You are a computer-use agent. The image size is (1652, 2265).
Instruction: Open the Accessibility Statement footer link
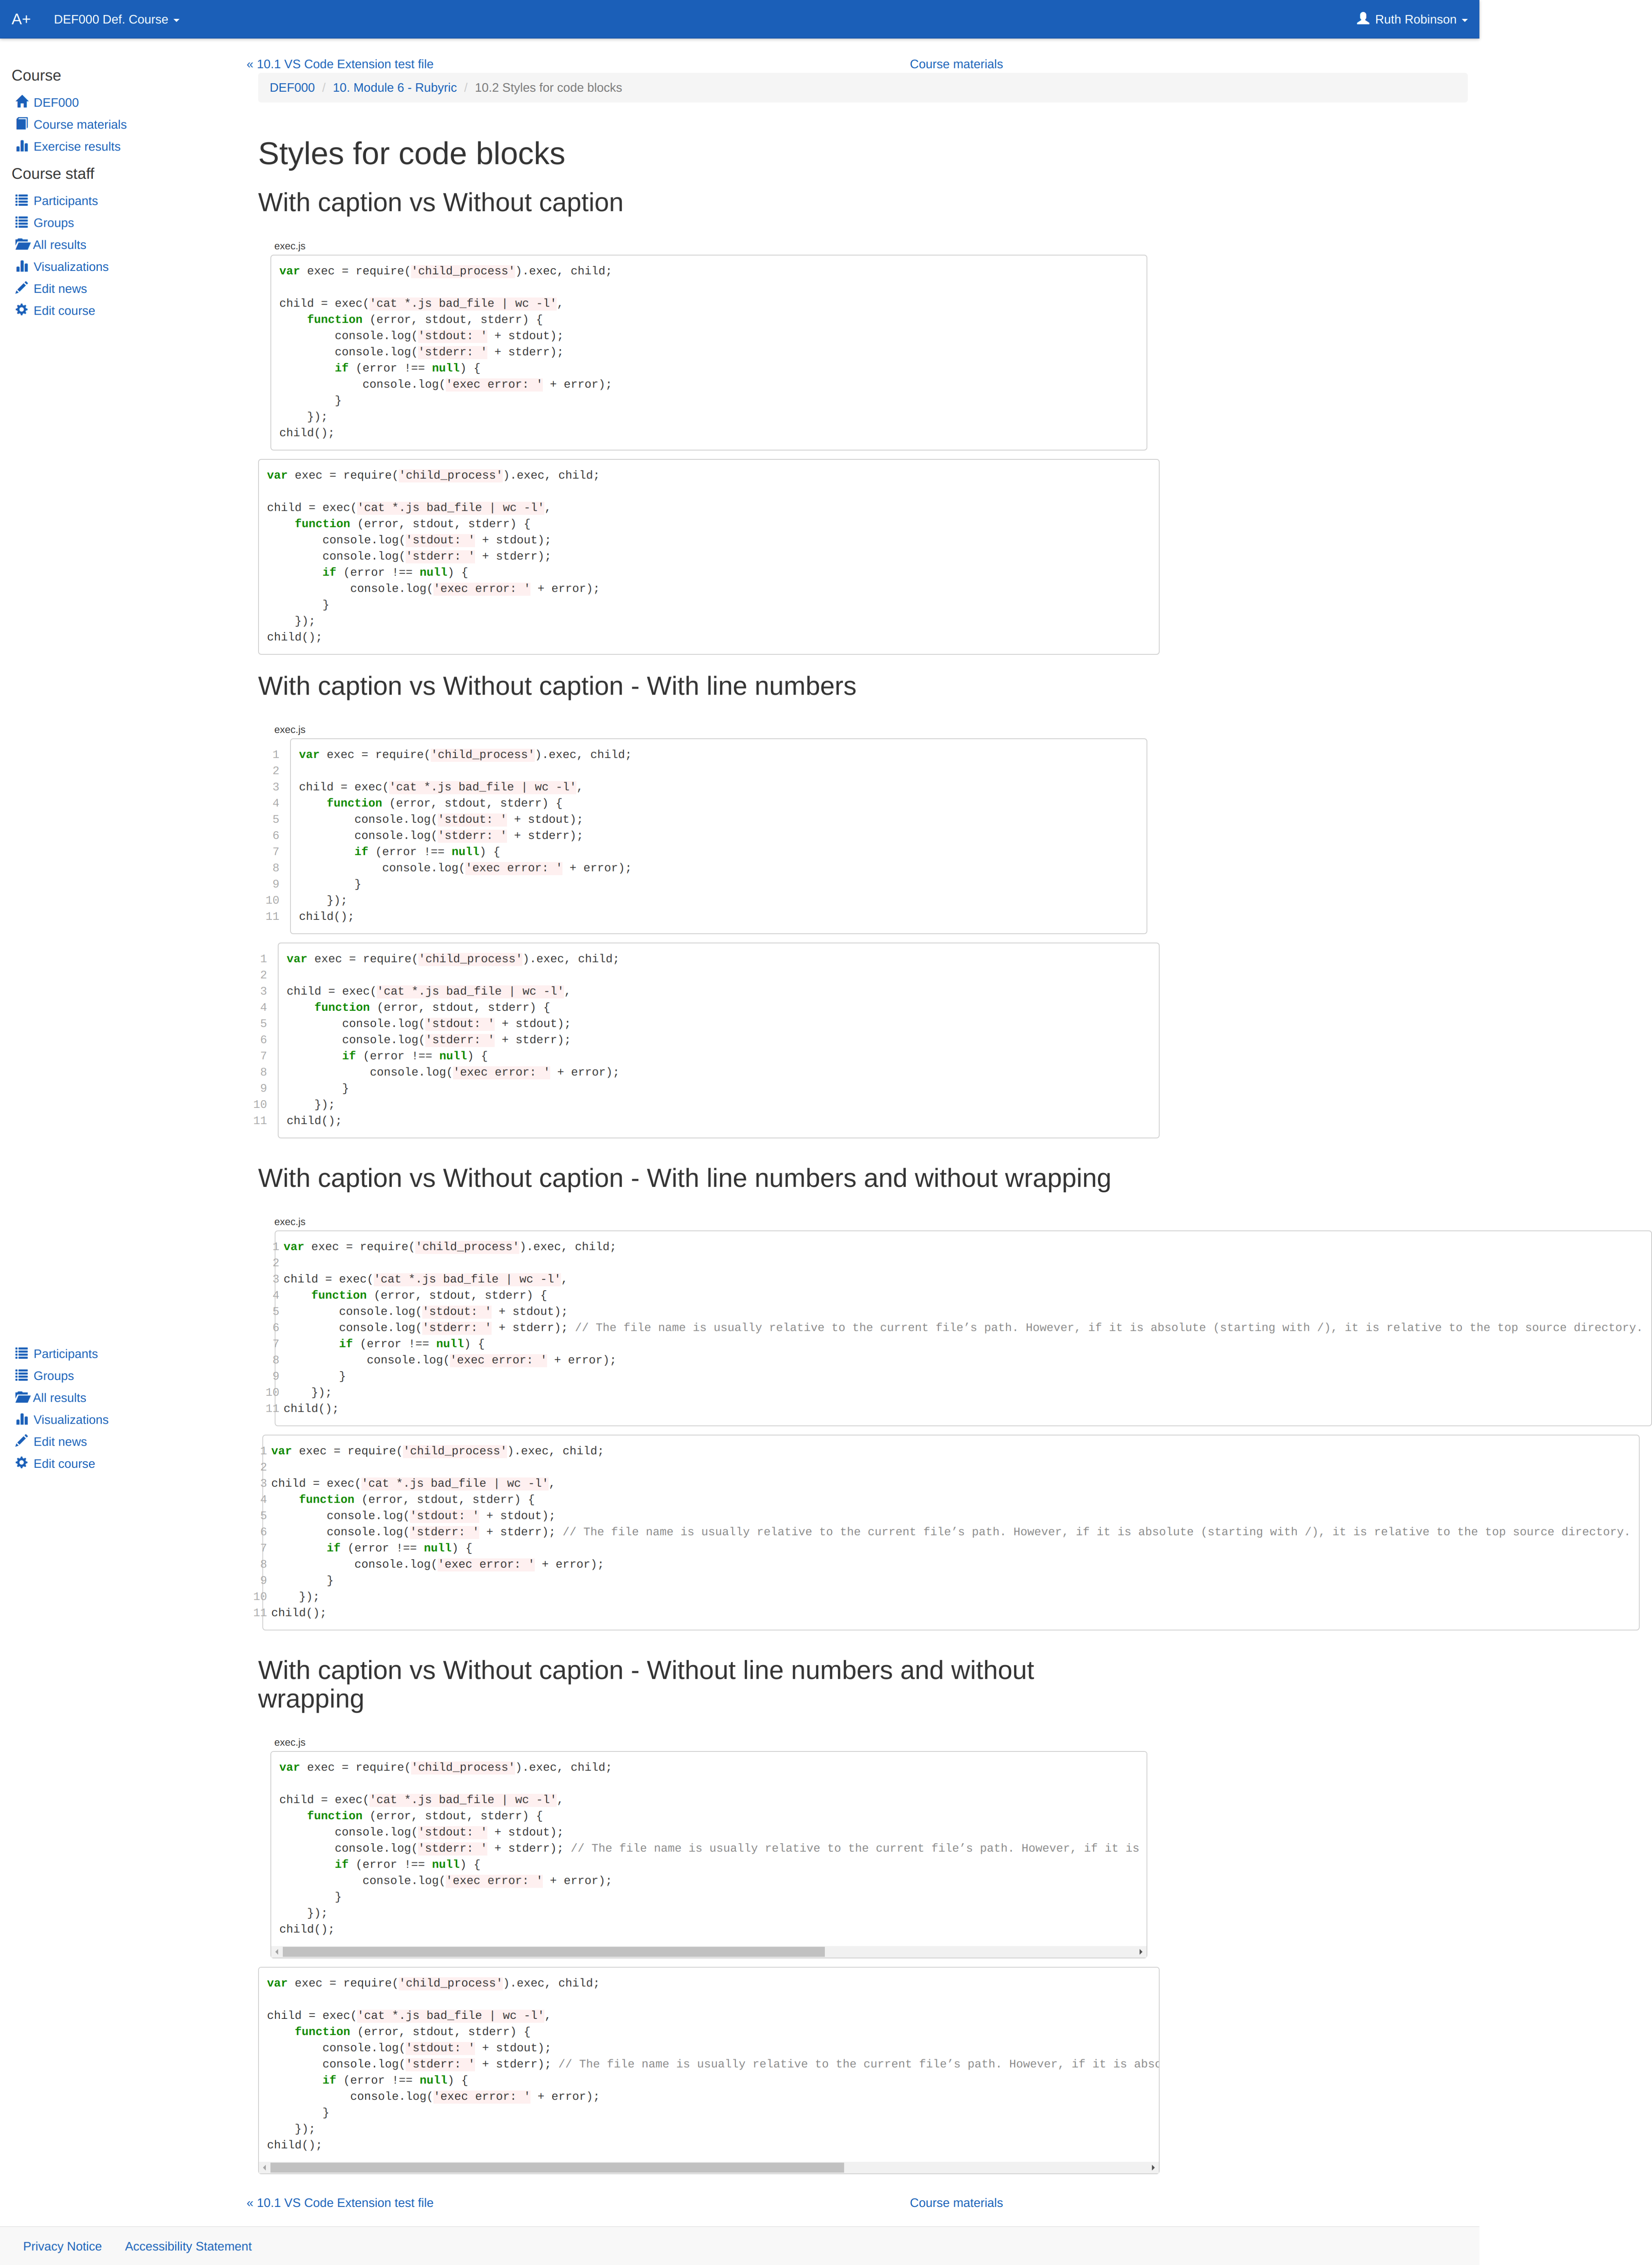pyautogui.click(x=188, y=2246)
